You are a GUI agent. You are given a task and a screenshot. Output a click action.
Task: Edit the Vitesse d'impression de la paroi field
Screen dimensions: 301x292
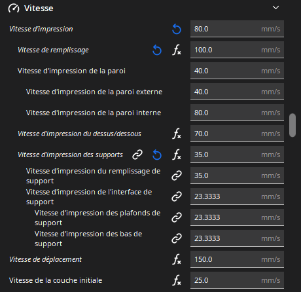tap(237, 71)
